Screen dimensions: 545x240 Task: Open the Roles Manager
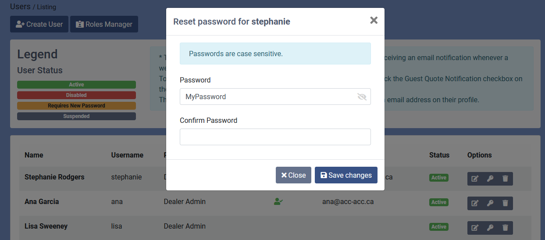click(x=104, y=24)
